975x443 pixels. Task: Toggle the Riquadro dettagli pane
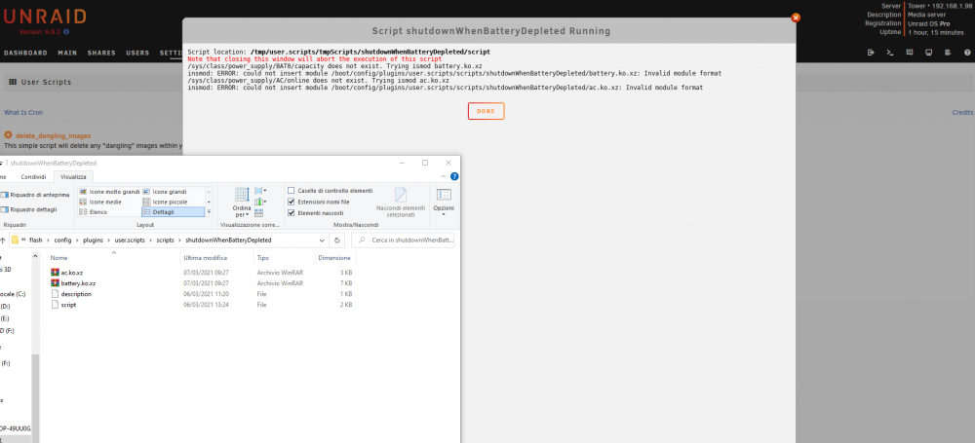pos(30,209)
